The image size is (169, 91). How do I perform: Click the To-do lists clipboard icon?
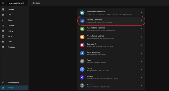[x=3, y=47]
